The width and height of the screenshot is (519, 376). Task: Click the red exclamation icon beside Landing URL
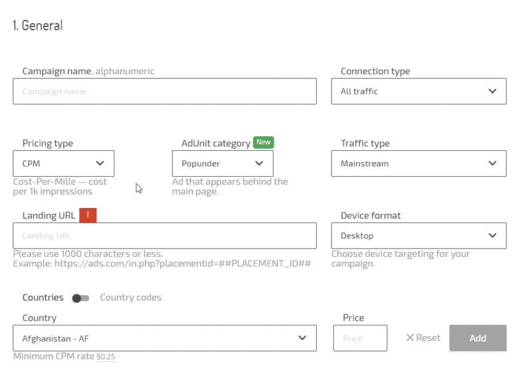point(88,215)
